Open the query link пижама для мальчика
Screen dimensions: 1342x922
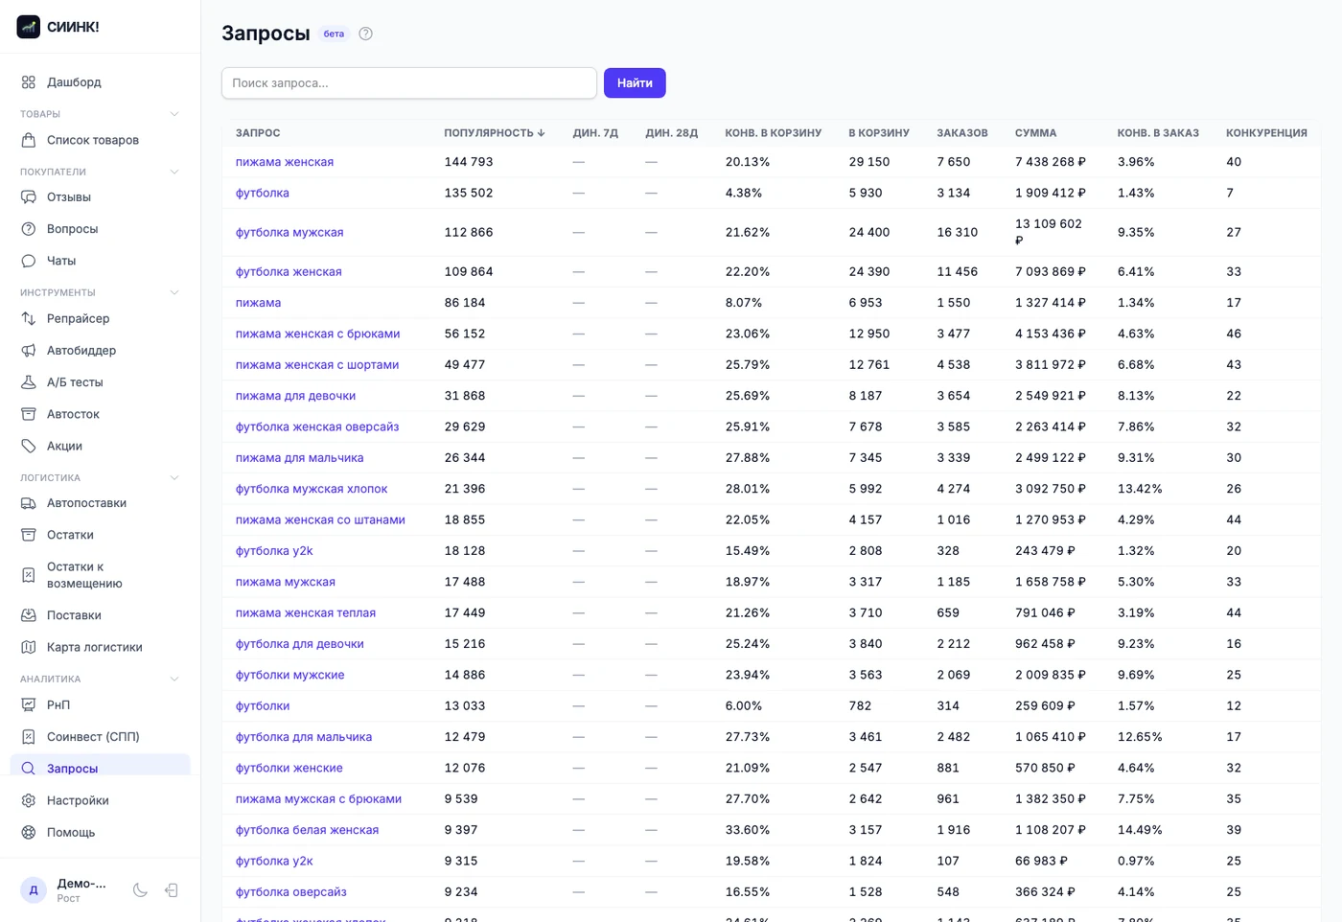coord(299,458)
